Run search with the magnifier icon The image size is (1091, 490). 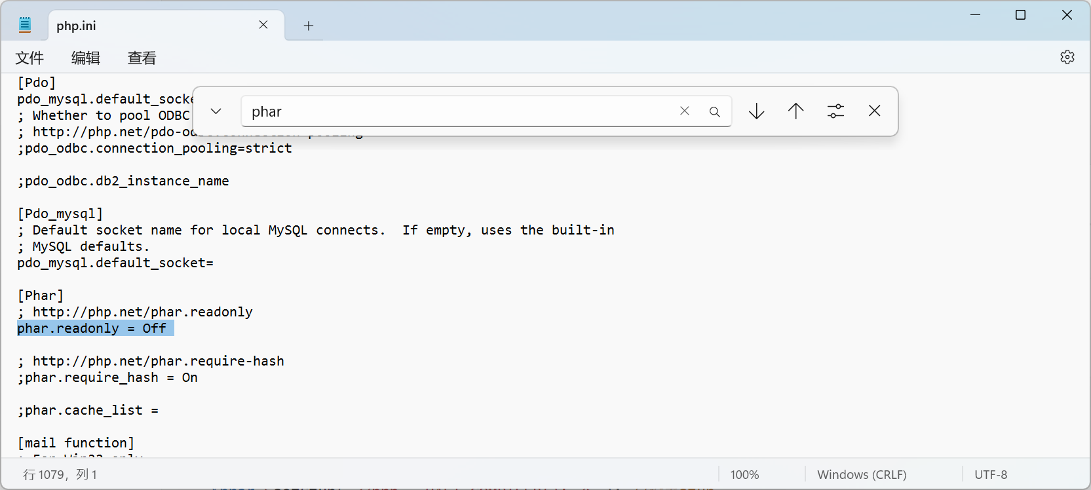pyautogui.click(x=714, y=111)
